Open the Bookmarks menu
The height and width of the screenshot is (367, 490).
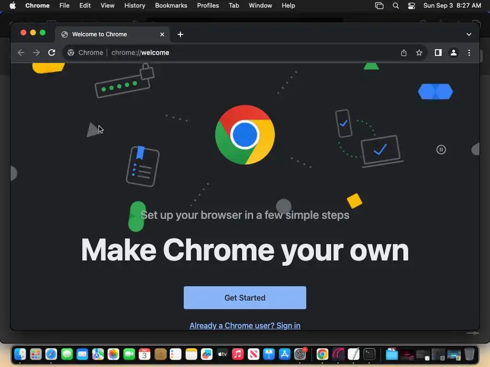(171, 6)
